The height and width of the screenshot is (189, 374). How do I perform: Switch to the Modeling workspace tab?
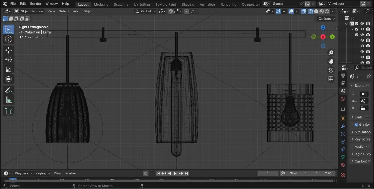(x=101, y=4)
